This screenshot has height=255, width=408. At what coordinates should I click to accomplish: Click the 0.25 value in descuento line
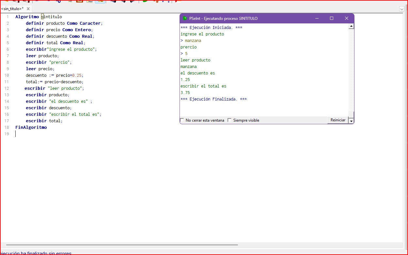(x=77, y=75)
